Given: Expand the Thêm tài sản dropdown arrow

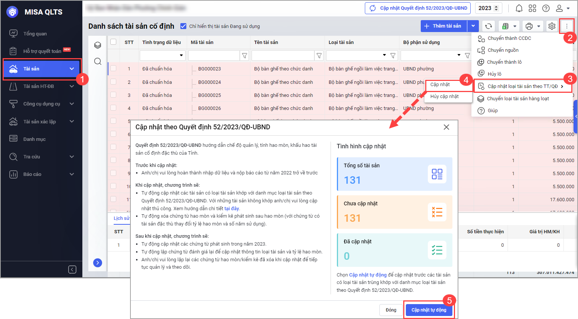Looking at the screenshot, I should (x=473, y=26).
